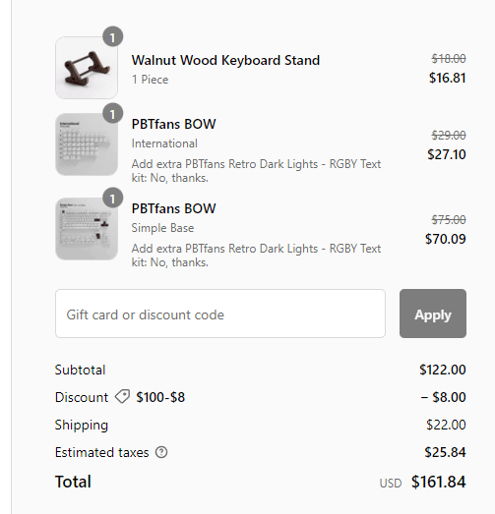495x514 pixels.
Task: Click quantity badge on PBTfans BOW International
Action: pyautogui.click(x=112, y=113)
